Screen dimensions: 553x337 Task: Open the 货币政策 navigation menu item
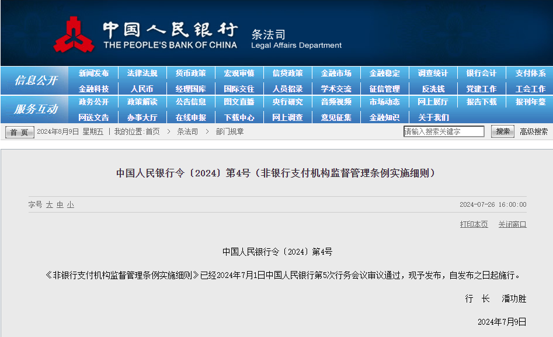point(190,74)
